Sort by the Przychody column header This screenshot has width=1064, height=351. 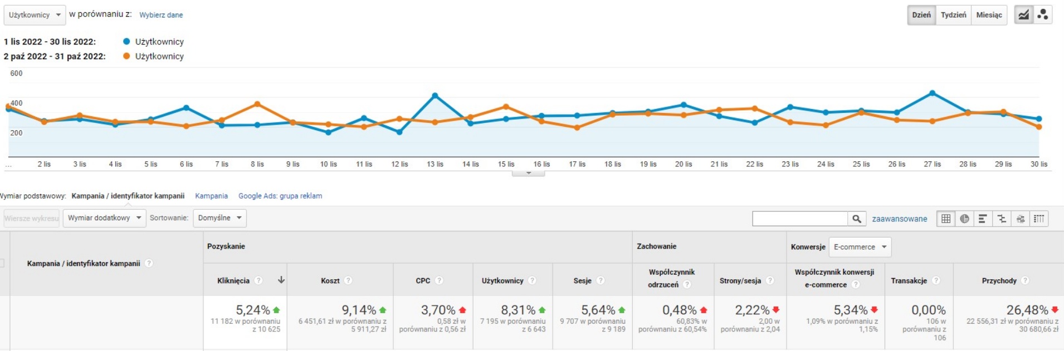click(x=999, y=280)
